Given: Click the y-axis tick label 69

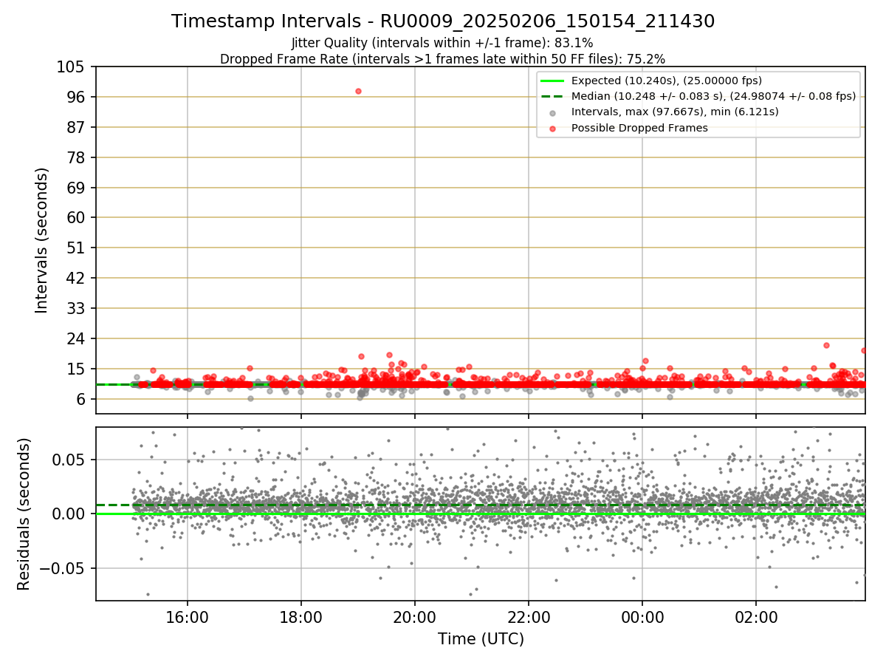Looking at the screenshot, I should tap(77, 188).
